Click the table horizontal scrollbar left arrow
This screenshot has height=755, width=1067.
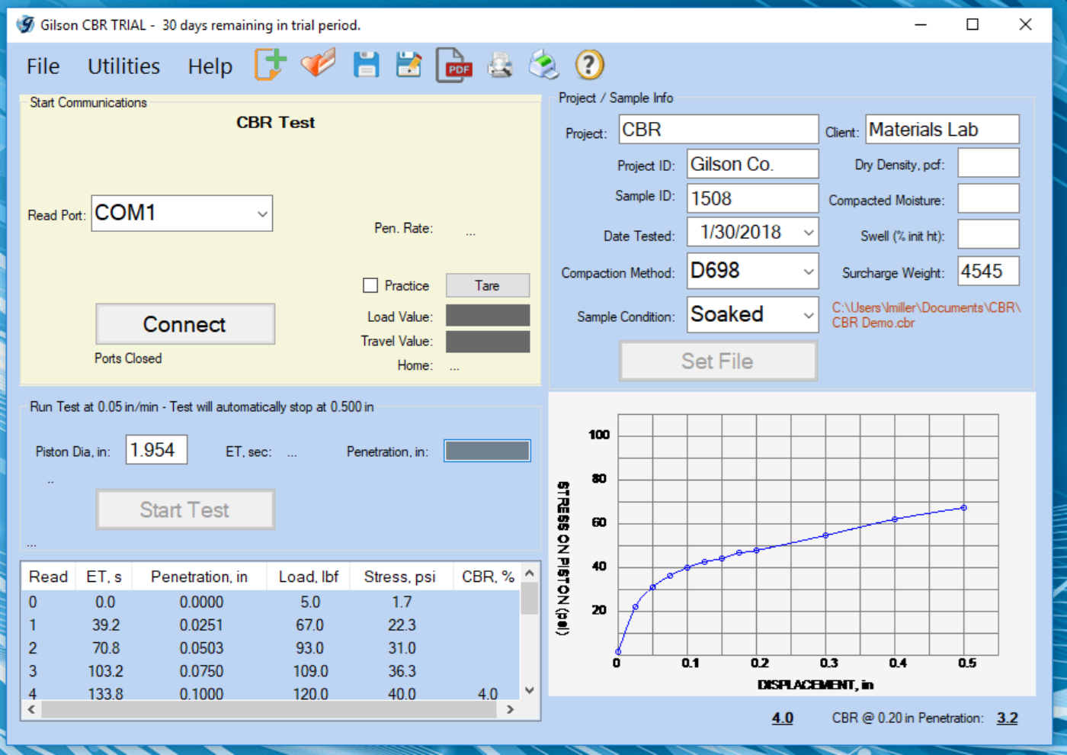(32, 709)
